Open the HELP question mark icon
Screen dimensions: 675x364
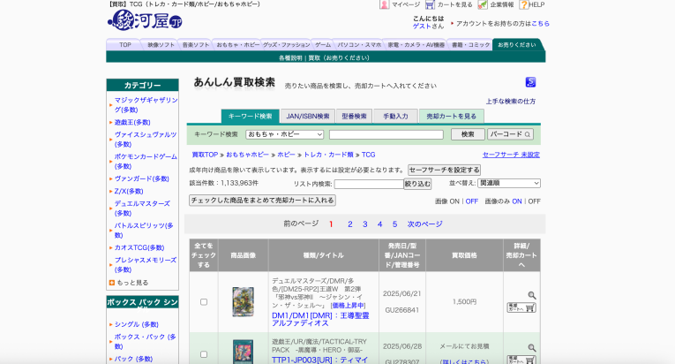pos(523,4)
